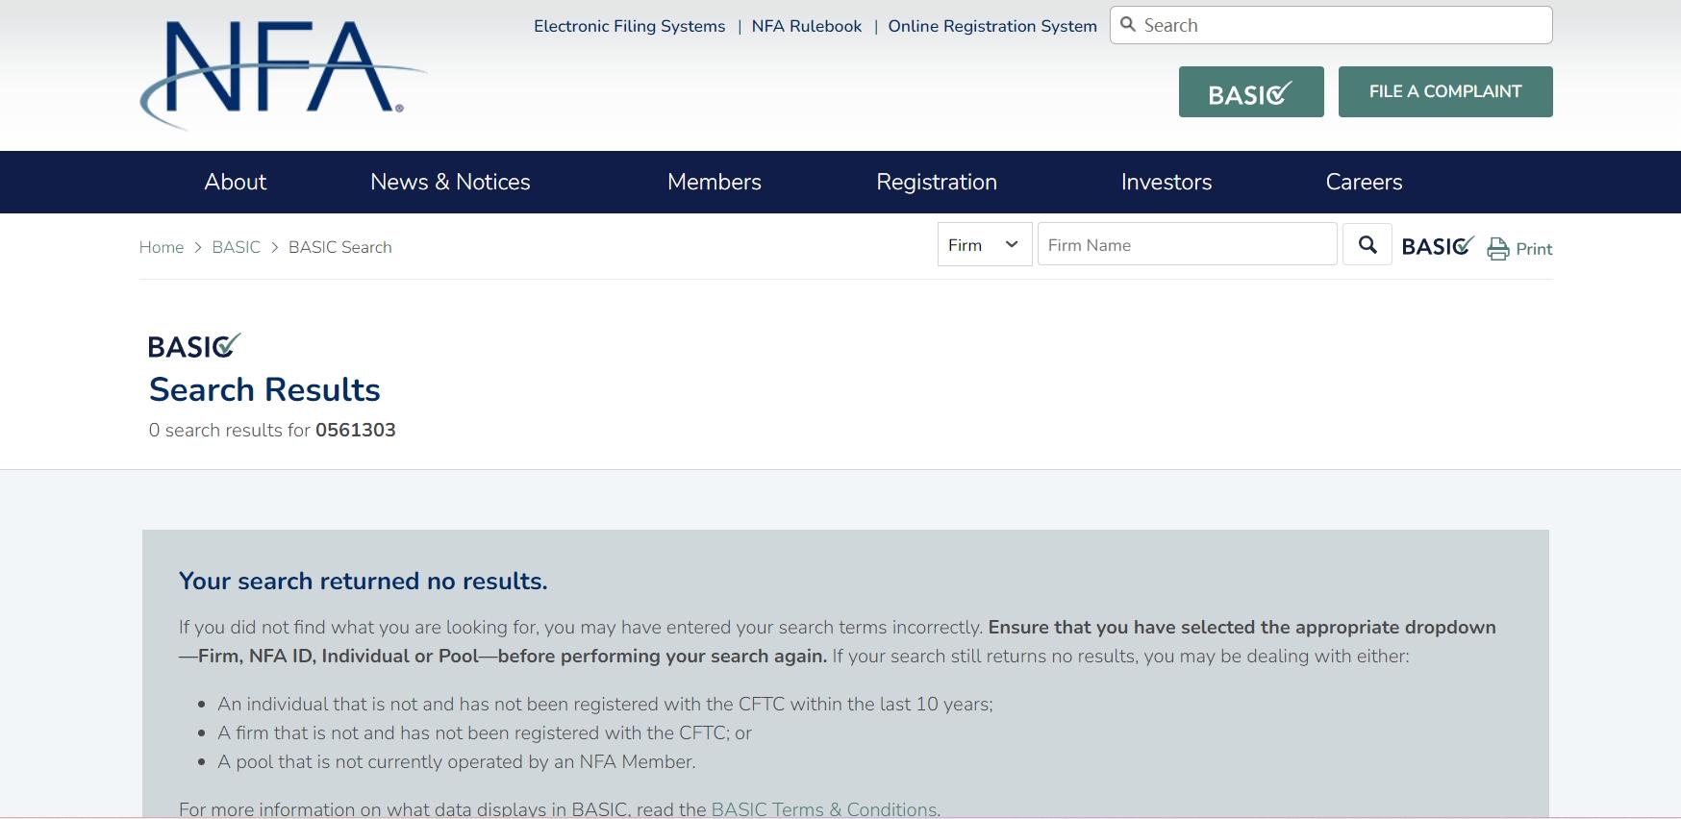The width and height of the screenshot is (1681, 819).
Task: Open the About menu
Action: (x=236, y=182)
